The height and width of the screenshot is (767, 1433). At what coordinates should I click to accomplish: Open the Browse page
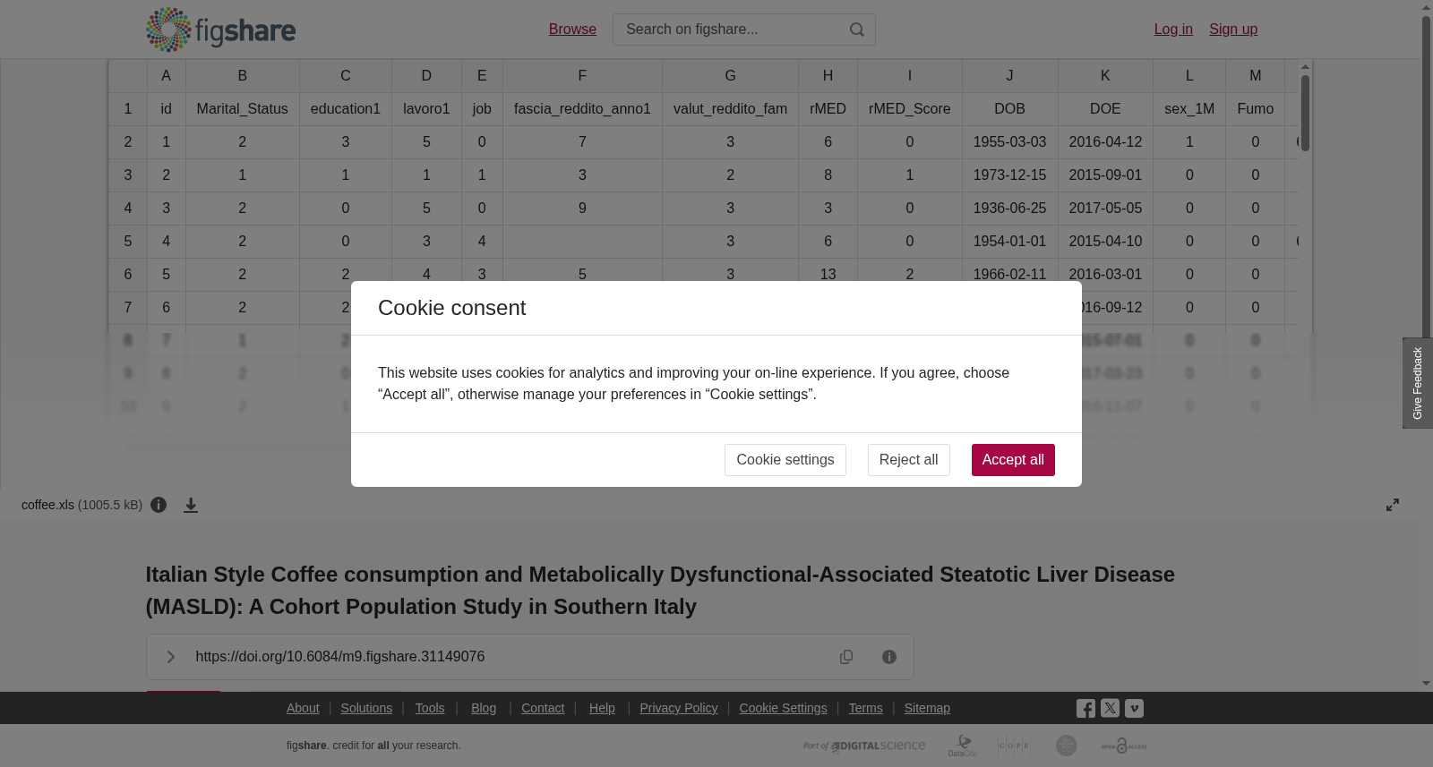coord(572,30)
